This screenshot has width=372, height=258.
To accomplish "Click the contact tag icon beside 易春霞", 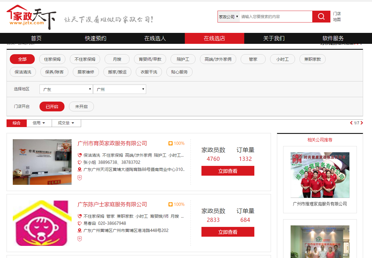I will (79, 223).
